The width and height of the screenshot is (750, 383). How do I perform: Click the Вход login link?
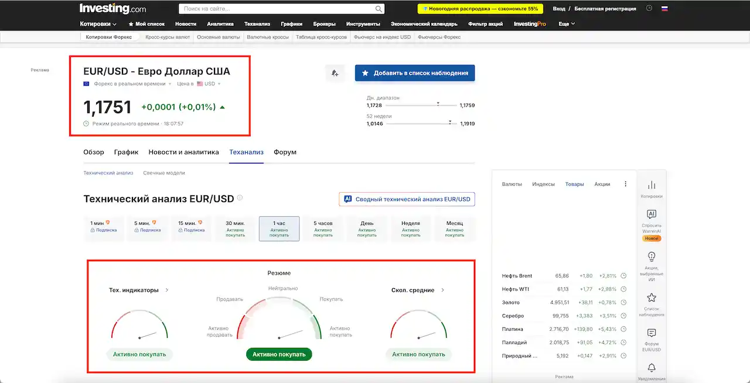(559, 9)
